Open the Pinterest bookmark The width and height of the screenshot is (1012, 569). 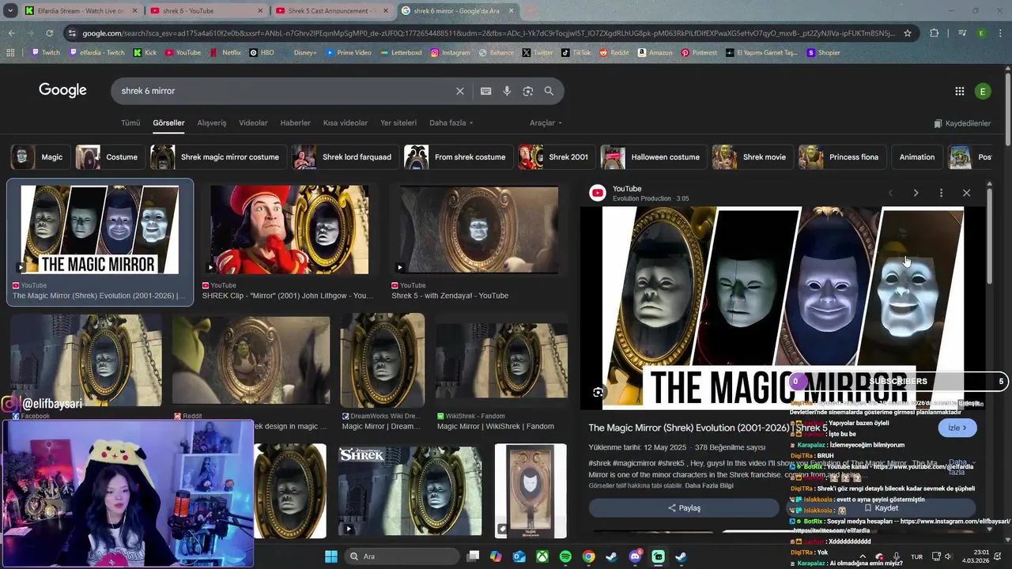click(698, 53)
